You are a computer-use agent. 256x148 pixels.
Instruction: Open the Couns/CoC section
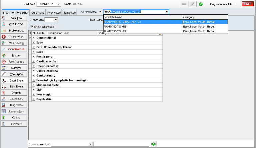coord(14,99)
